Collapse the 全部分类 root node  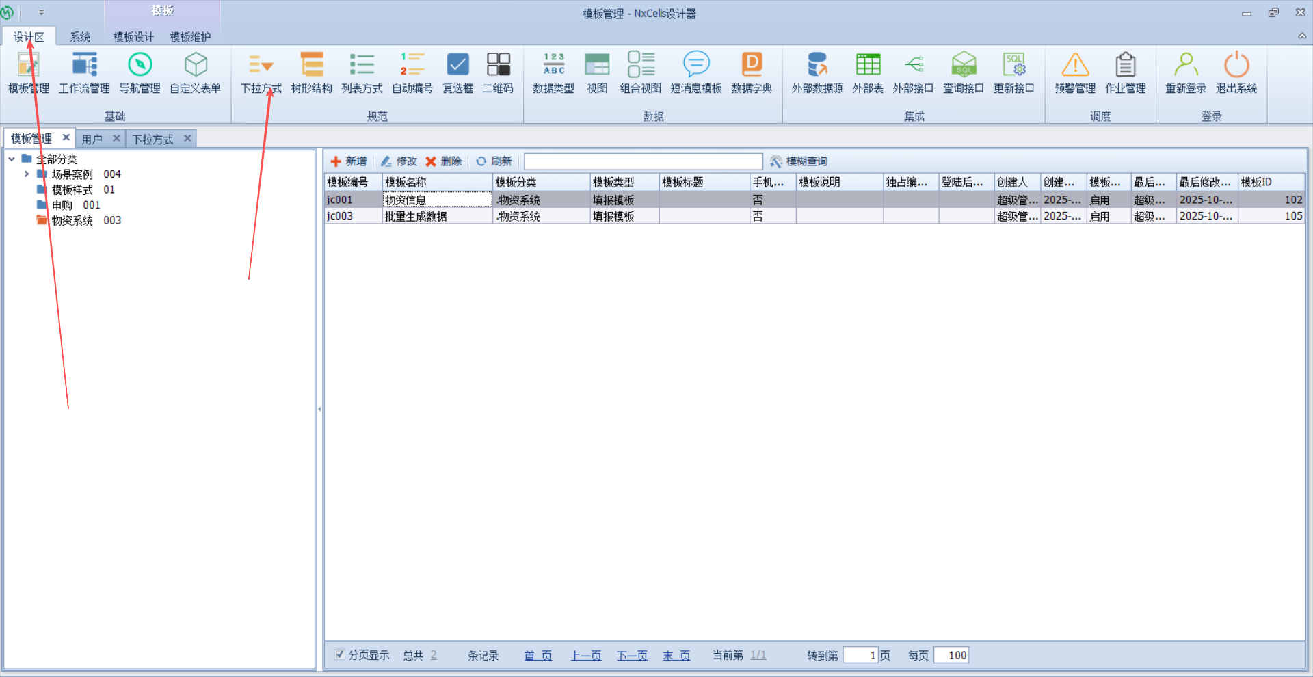[12, 159]
